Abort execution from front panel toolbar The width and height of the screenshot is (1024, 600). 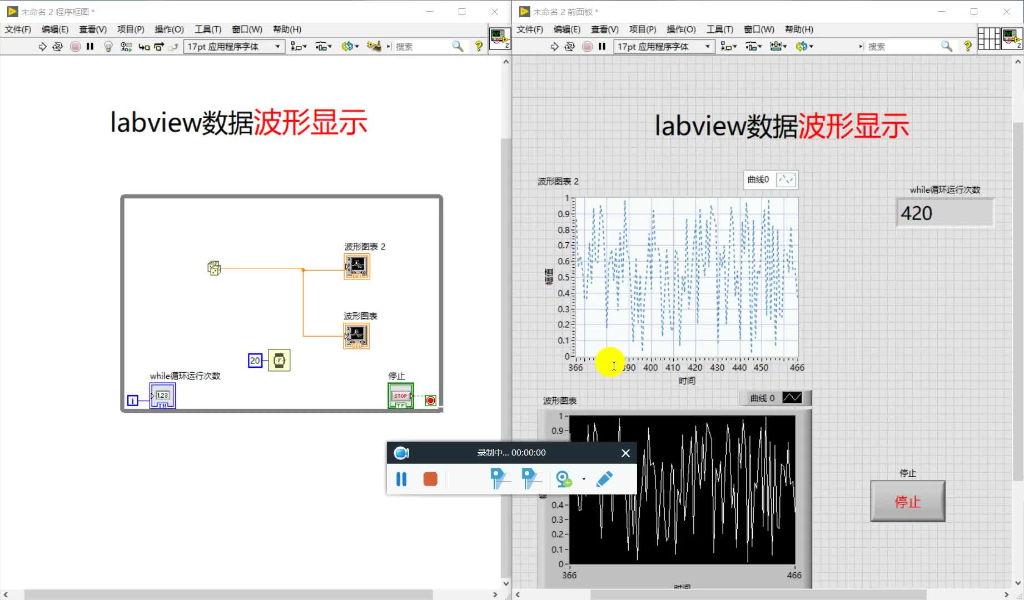[588, 47]
